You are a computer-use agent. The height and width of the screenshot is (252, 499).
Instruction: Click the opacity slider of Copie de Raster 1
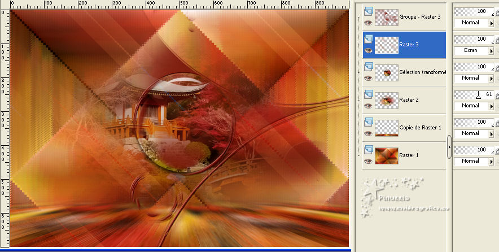click(x=474, y=123)
